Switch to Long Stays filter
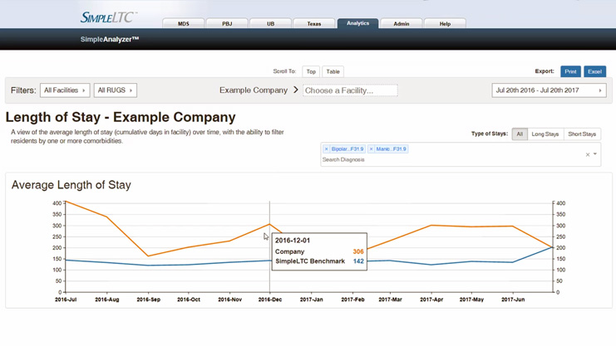This screenshot has width=616, height=346. click(x=545, y=134)
